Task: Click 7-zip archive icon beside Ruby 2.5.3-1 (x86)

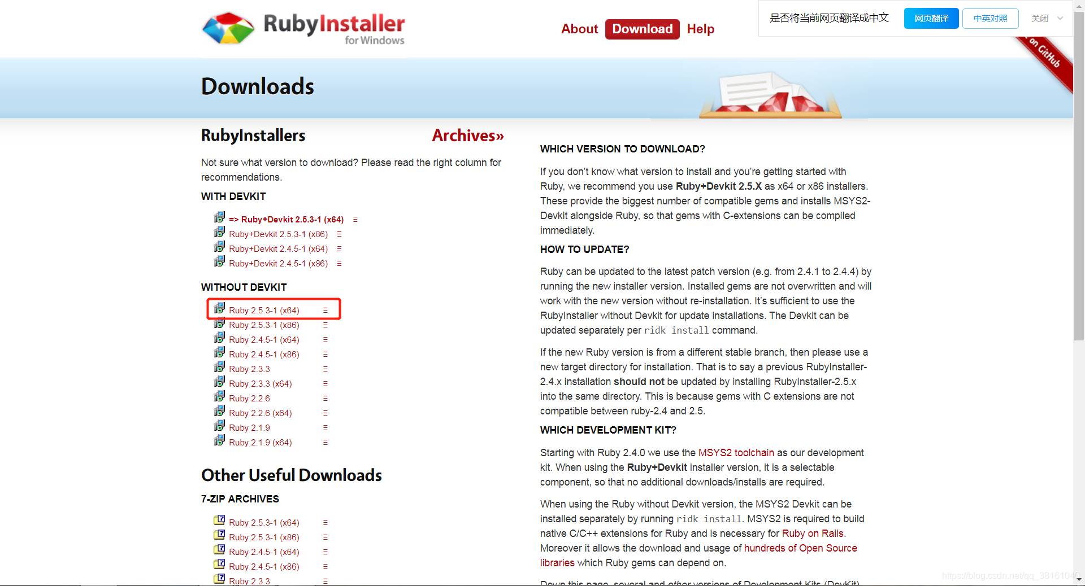Action: (x=219, y=535)
